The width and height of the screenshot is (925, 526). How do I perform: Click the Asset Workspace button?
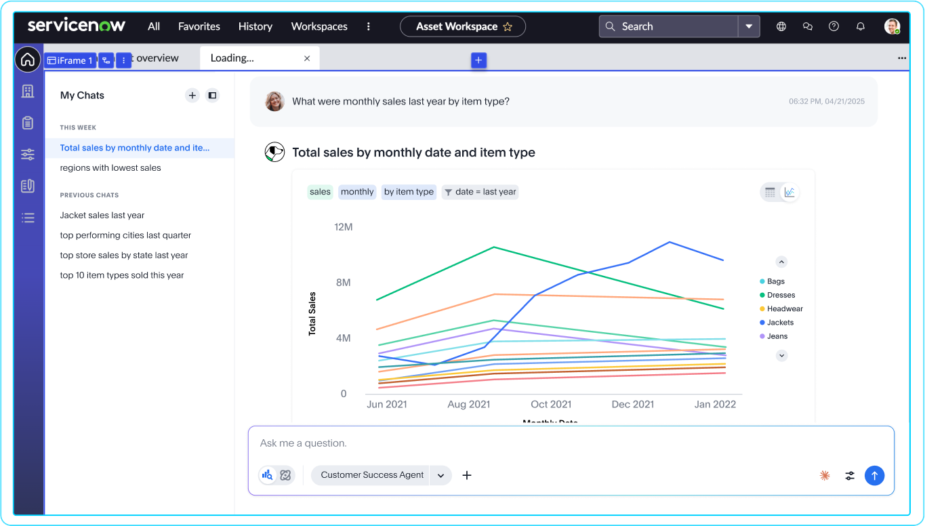pyautogui.click(x=463, y=26)
